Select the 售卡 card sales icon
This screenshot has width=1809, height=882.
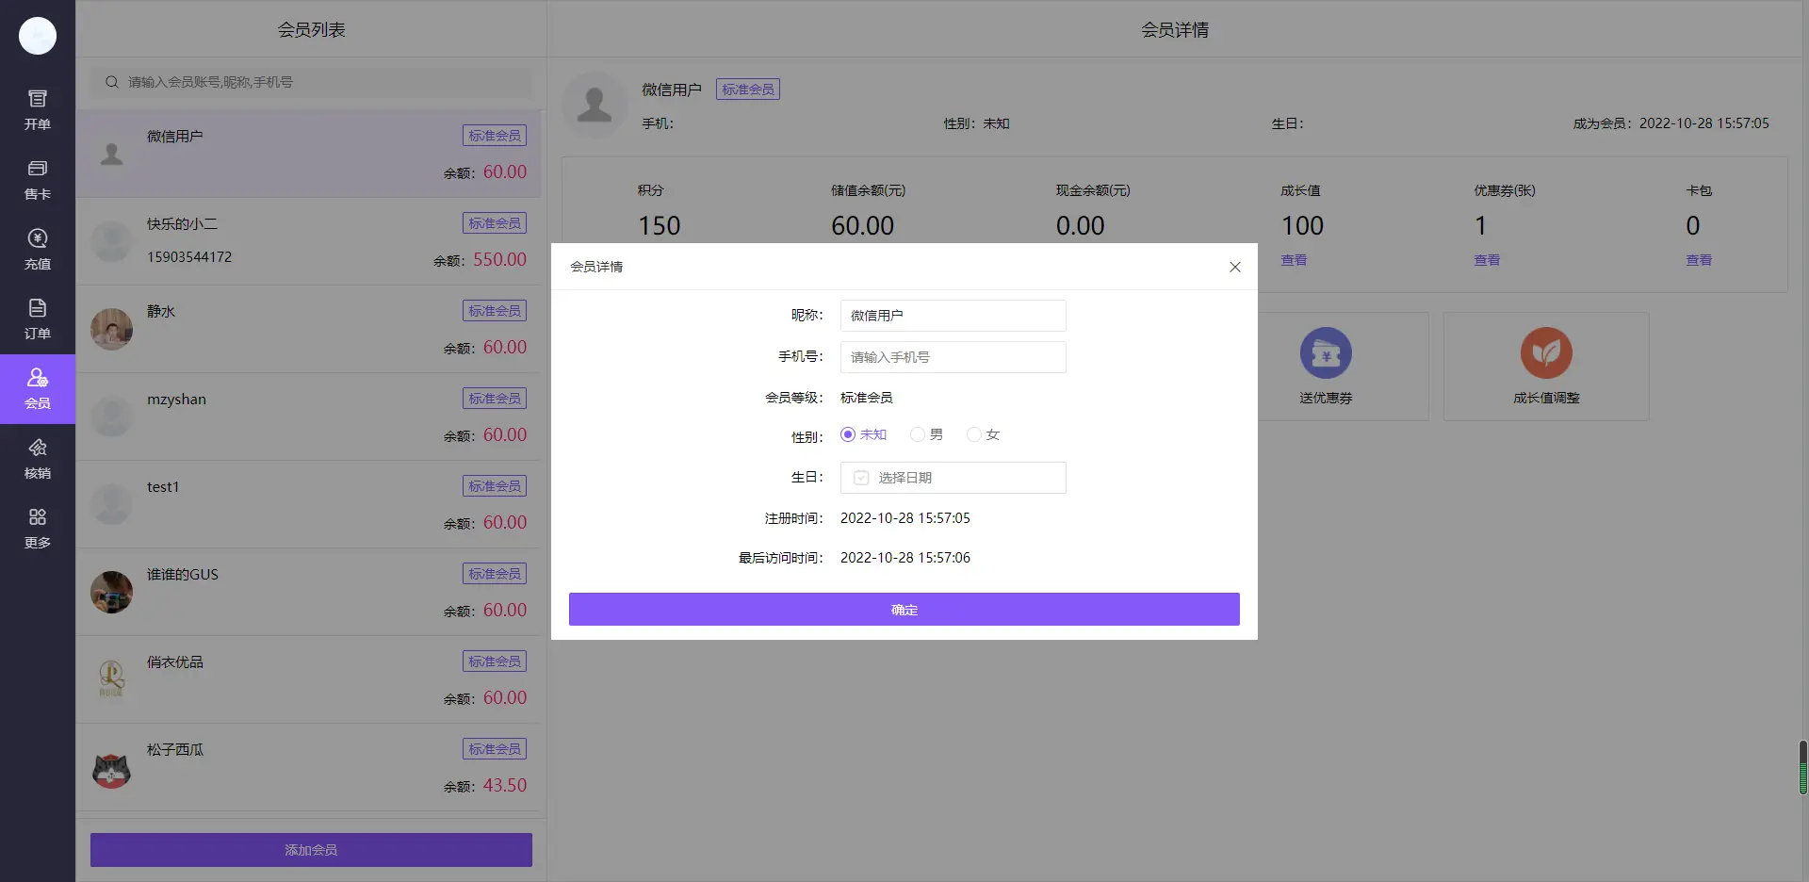click(x=38, y=179)
